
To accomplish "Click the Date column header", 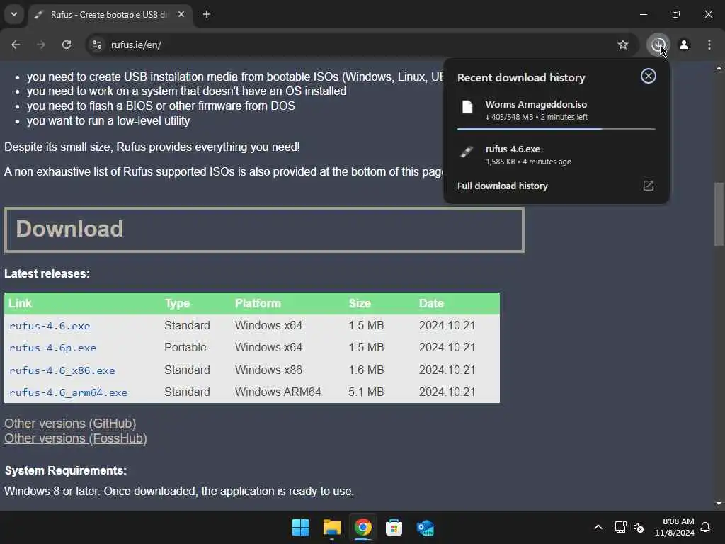I will click(x=431, y=303).
